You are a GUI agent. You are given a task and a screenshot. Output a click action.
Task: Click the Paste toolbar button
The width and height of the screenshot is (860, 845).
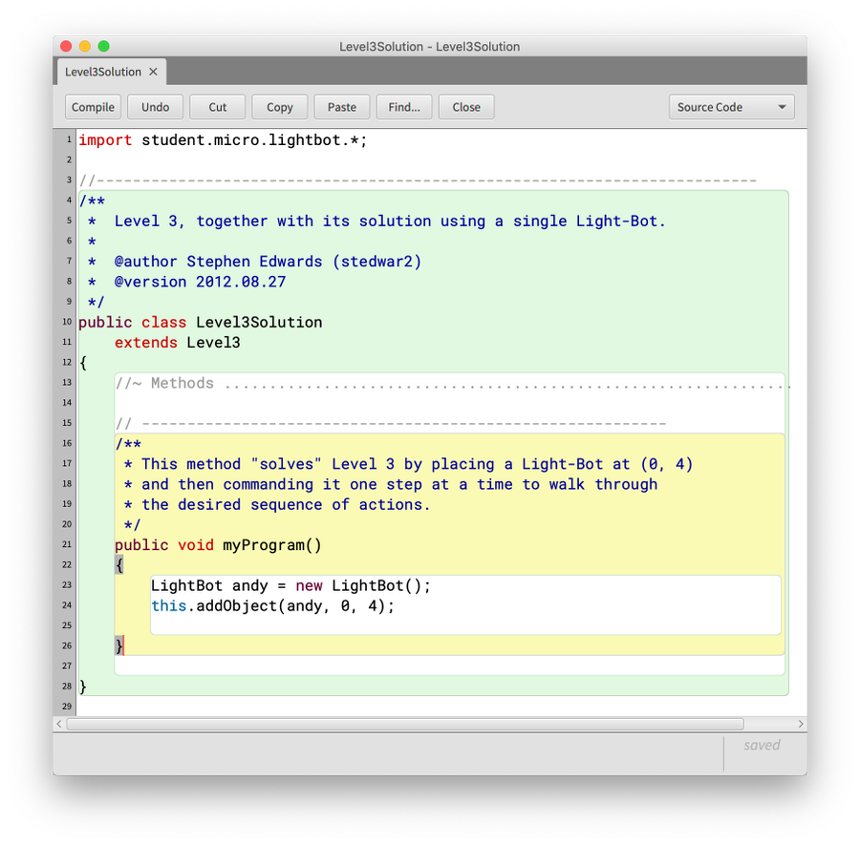point(342,107)
